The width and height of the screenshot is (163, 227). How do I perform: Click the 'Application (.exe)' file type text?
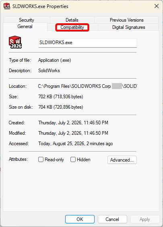(x=55, y=60)
